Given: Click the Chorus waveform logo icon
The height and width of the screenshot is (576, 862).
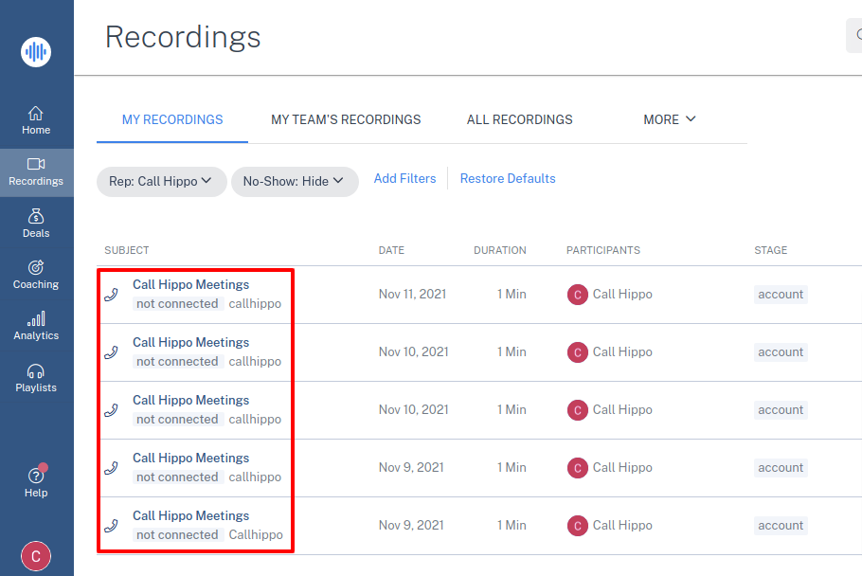Looking at the screenshot, I should [36, 52].
